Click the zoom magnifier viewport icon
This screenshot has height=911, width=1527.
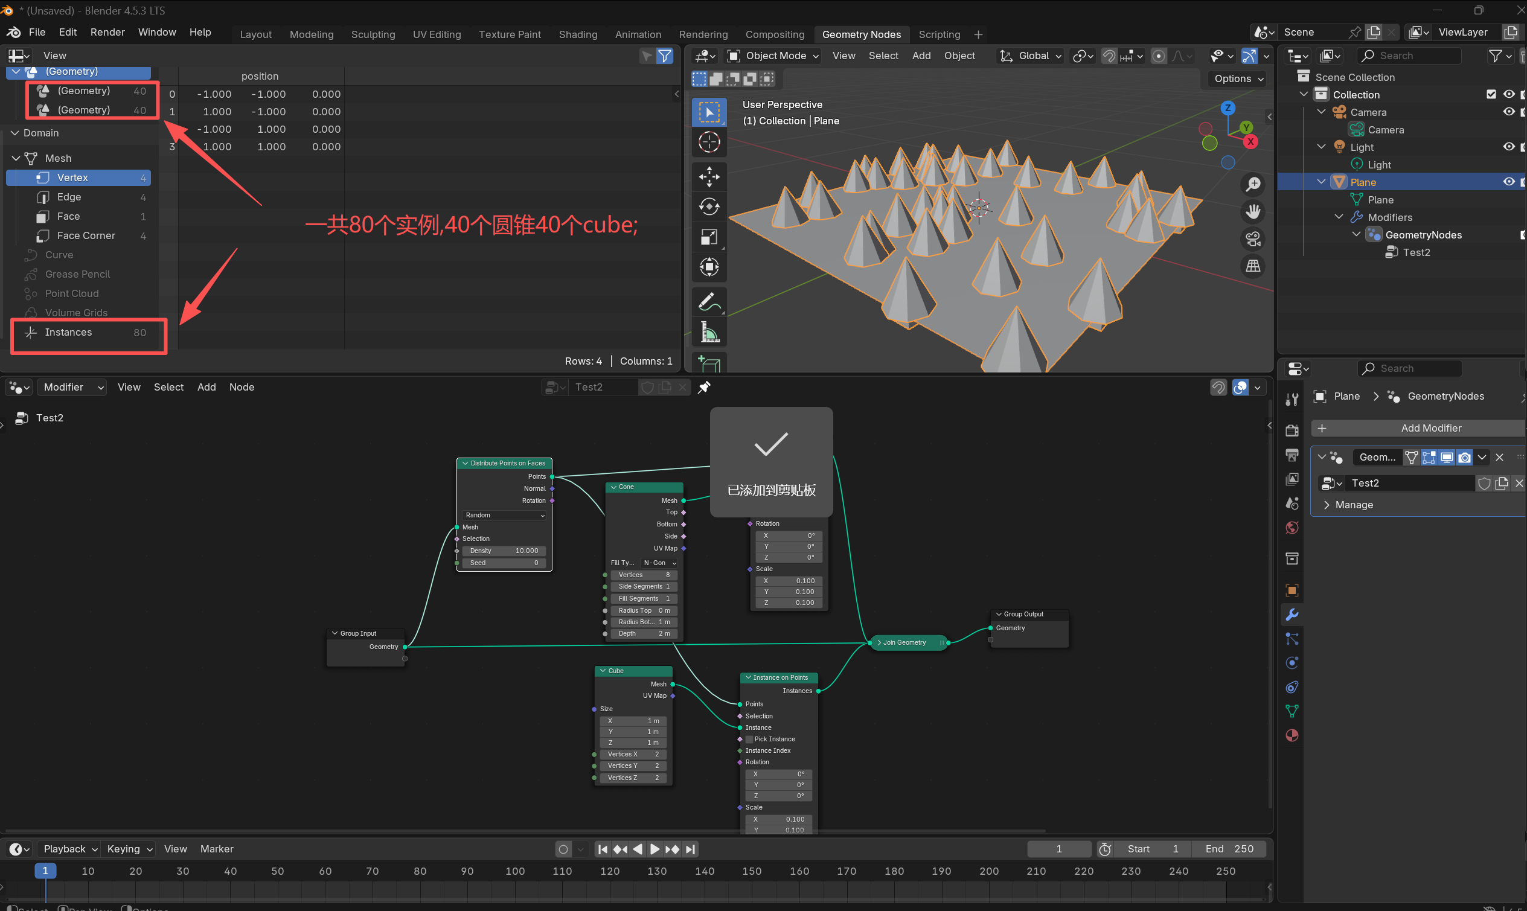[1252, 184]
